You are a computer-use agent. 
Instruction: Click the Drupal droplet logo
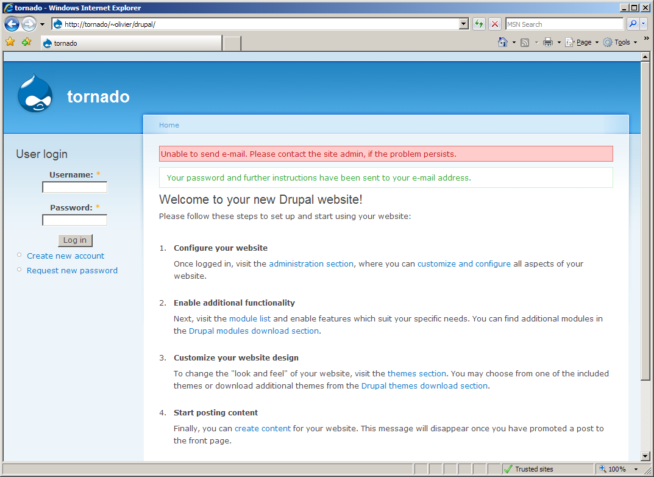tap(35, 95)
